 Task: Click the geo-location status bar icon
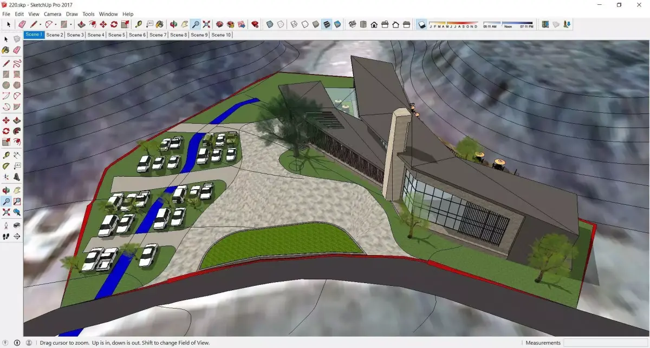[x=6, y=343]
